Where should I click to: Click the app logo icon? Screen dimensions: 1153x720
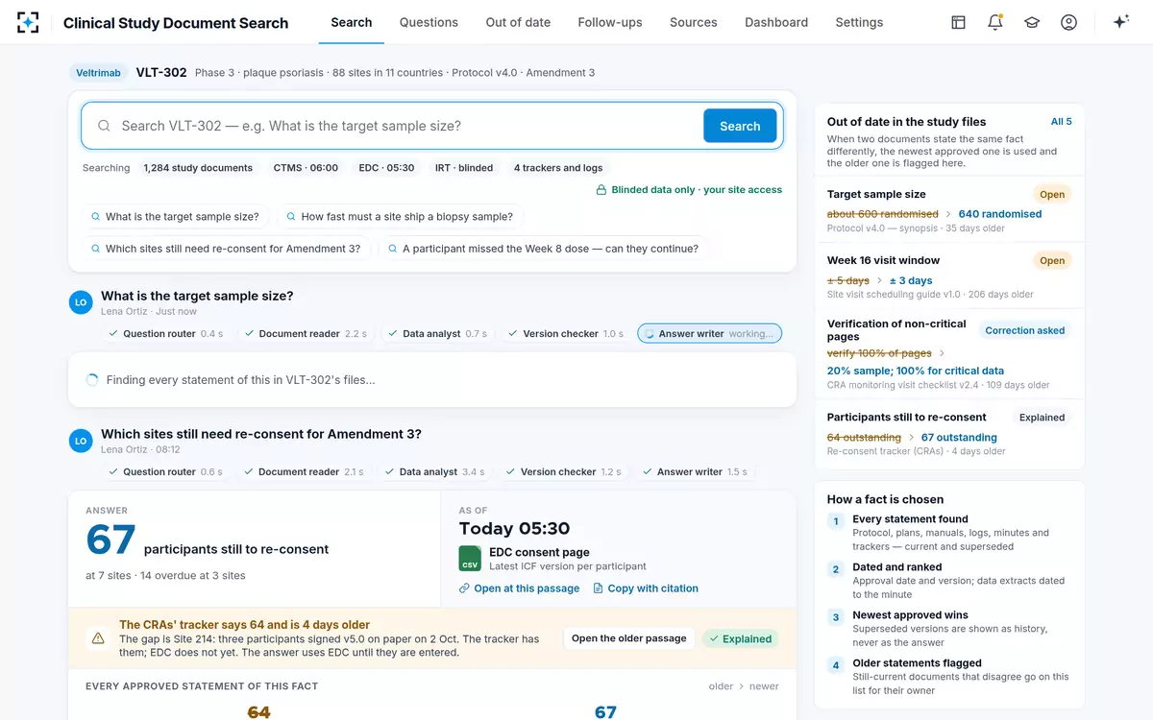29,22
